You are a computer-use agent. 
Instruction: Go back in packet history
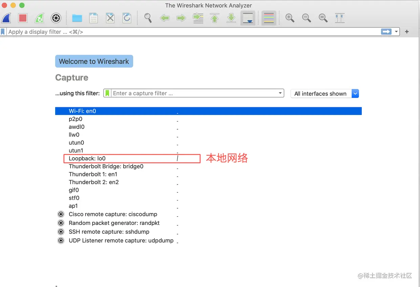165,18
